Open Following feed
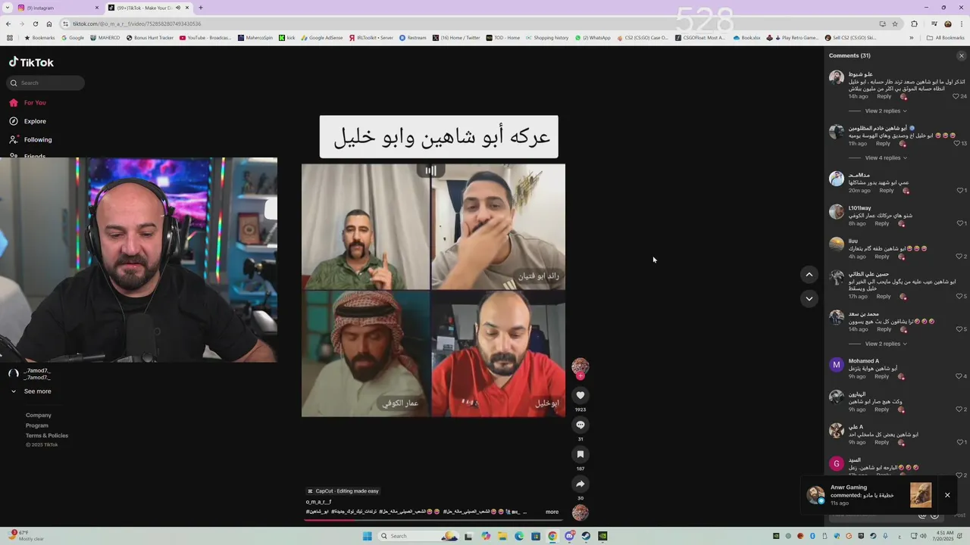 [x=38, y=139]
